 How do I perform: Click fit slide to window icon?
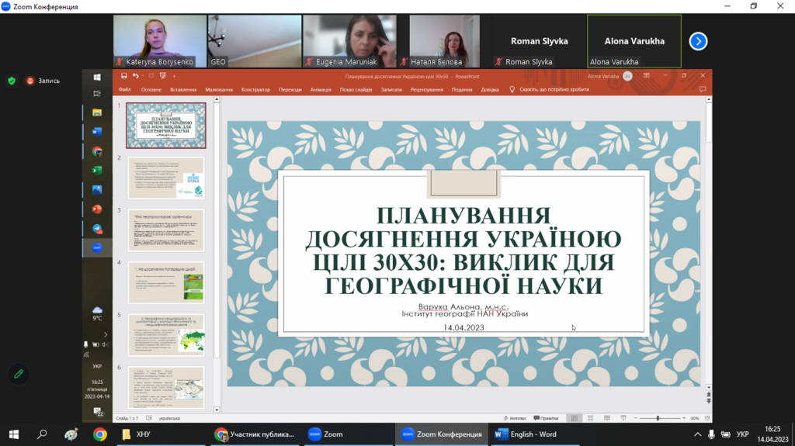706,418
